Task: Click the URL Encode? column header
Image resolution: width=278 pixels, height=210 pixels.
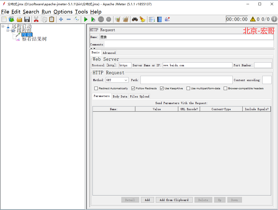Action: coord(189,109)
